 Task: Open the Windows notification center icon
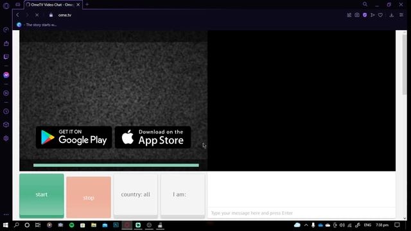point(397,225)
